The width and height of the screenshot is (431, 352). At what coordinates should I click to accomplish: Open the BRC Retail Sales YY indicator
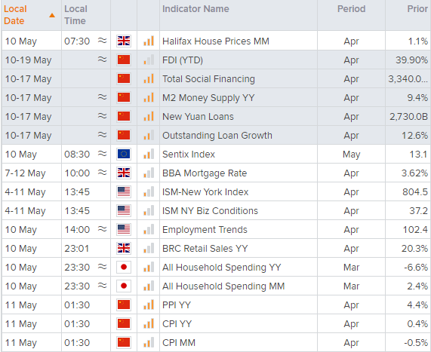coord(205,249)
